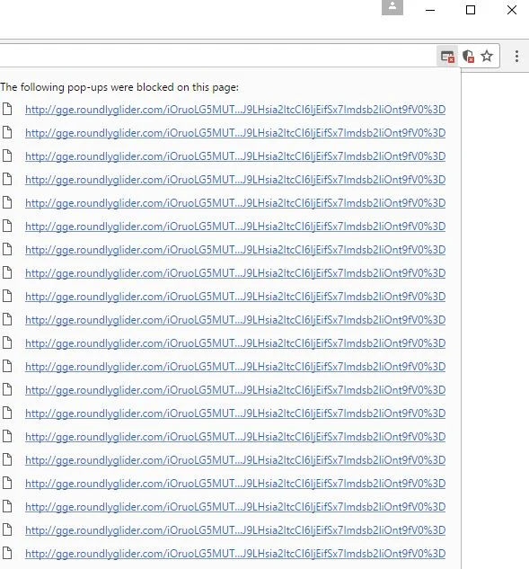Close the Chrome window
This screenshot has width=529, height=569.
pos(512,10)
